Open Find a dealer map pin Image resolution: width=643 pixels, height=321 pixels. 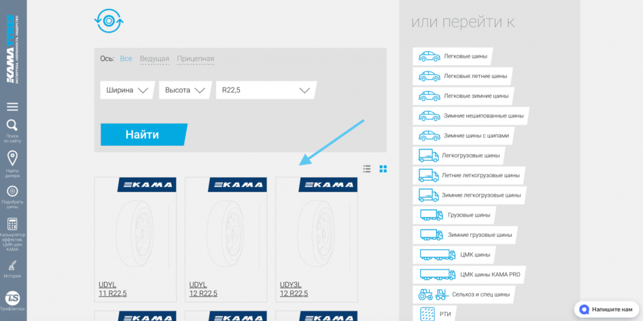pyautogui.click(x=13, y=158)
